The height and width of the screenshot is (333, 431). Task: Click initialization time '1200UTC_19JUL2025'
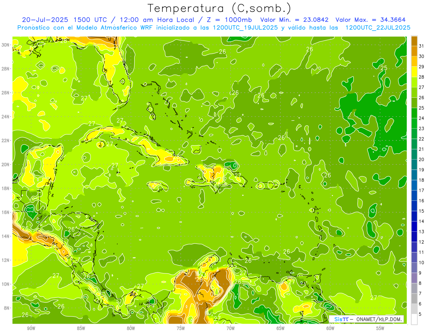pos(245,27)
